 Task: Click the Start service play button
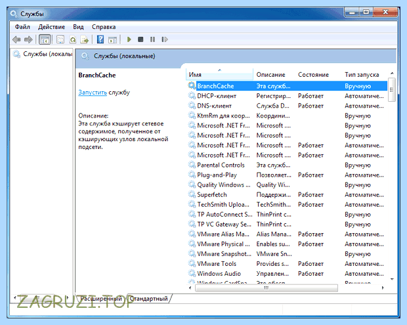pos(129,39)
